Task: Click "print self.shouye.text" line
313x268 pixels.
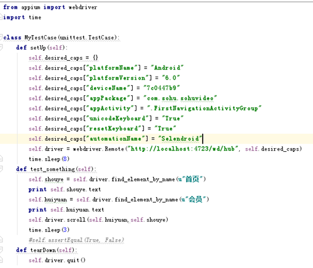Action: coord(64,190)
